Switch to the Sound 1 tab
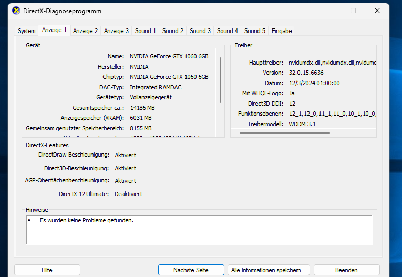Image resolution: width=402 pixels, height=277 pixels. [x=146, y=31]
